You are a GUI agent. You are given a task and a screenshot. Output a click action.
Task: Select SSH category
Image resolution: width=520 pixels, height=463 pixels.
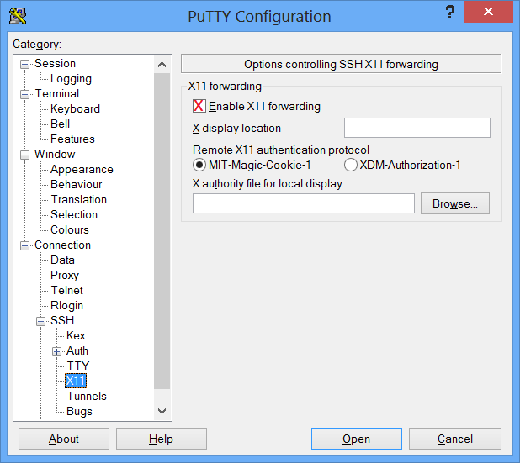point(62,320)
